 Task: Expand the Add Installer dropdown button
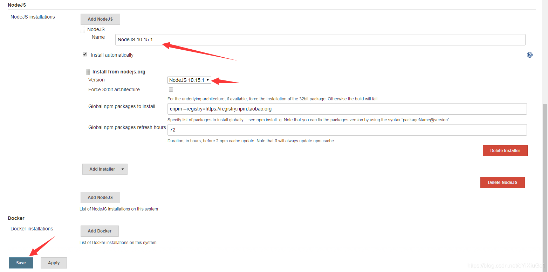click(x=105, y=169)
